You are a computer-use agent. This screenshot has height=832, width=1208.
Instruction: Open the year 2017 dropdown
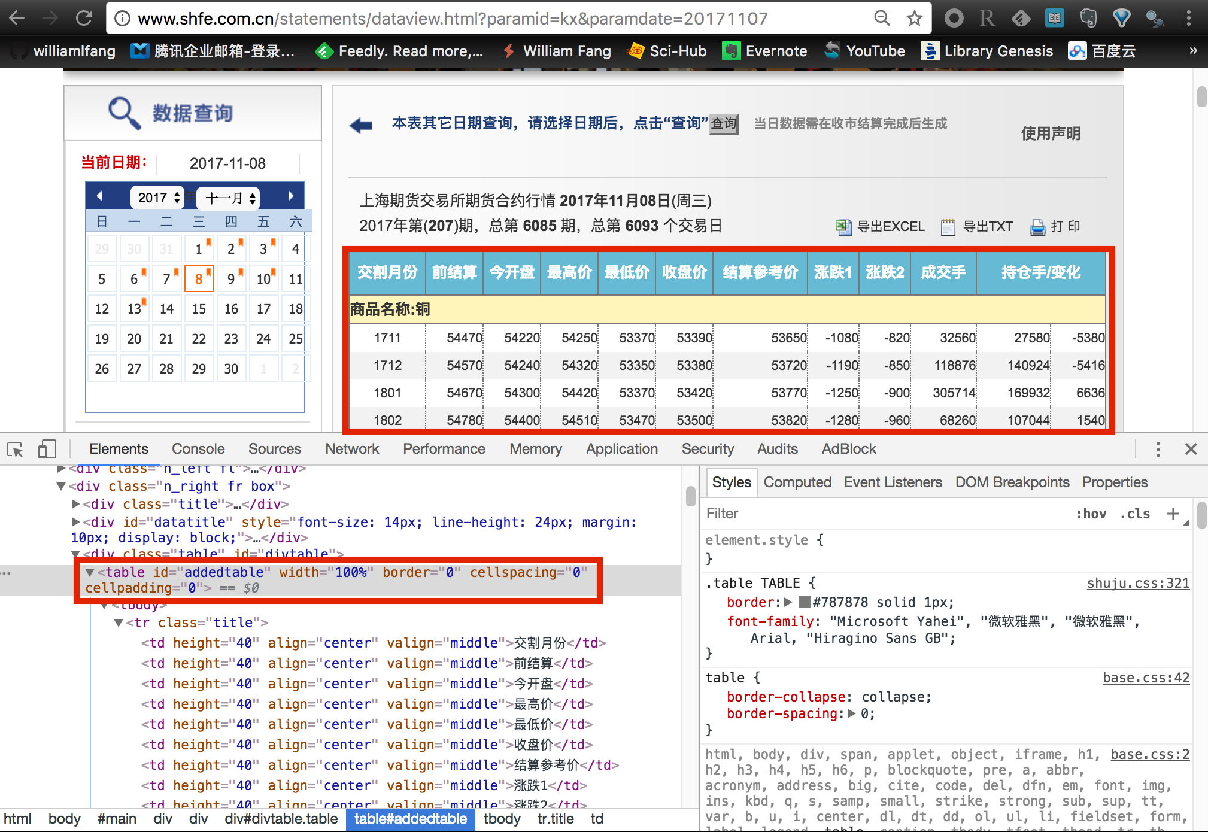(157, 198)
